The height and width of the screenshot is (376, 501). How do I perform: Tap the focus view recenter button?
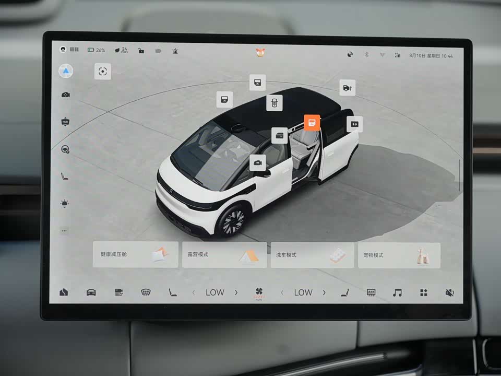tap(103, 72)
